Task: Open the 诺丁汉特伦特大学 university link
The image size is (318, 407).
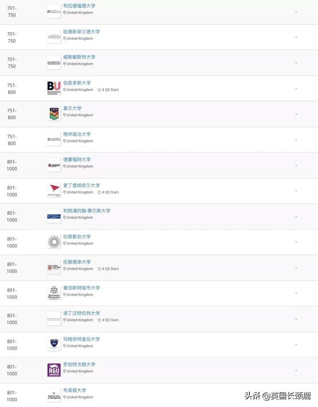Action: [x=81, y=313]
